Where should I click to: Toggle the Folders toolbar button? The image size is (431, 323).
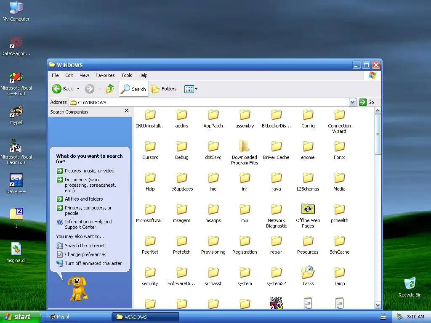click(x=164, y=89)
